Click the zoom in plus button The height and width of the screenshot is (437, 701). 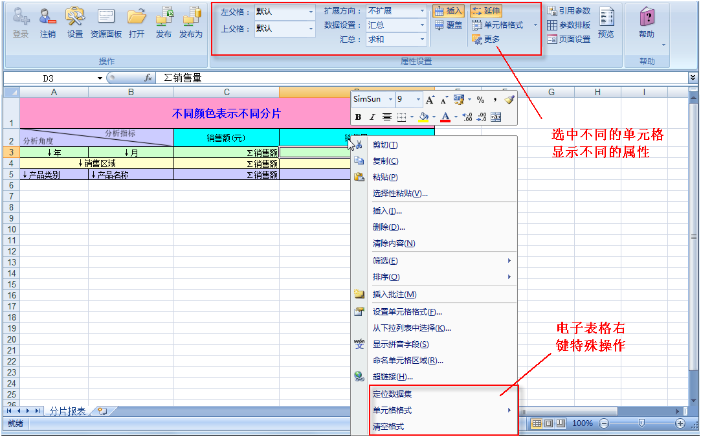(680, 423)
